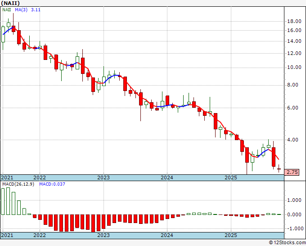
Task: Click the 1.000 MACD axis label
Action: click(x=294, y=200)
